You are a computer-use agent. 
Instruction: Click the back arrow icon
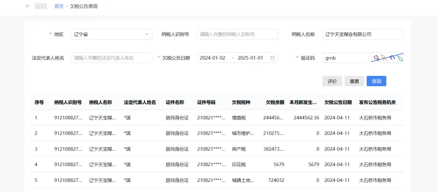tap(28, 6)
